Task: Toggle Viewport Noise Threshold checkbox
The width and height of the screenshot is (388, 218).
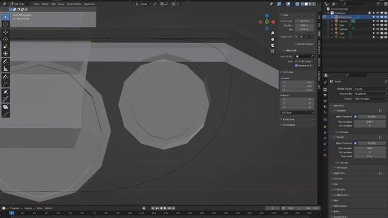Action: pos(355,117)
